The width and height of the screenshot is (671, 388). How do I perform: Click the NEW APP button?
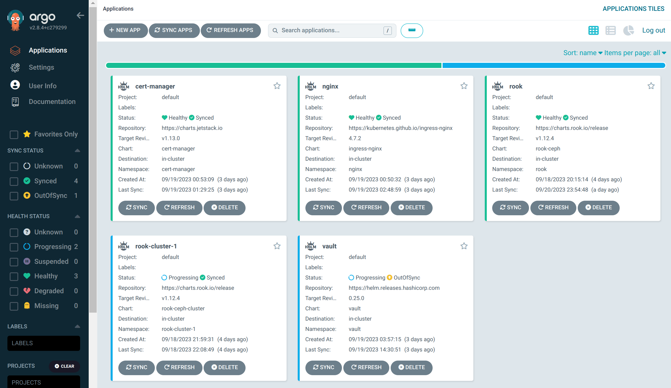125,30
